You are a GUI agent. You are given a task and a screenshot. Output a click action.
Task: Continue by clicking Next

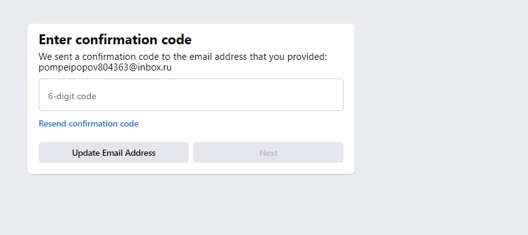[x=269, y=153]
